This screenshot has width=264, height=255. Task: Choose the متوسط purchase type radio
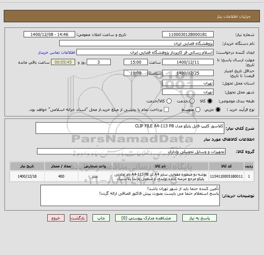[x=198, y=110]
